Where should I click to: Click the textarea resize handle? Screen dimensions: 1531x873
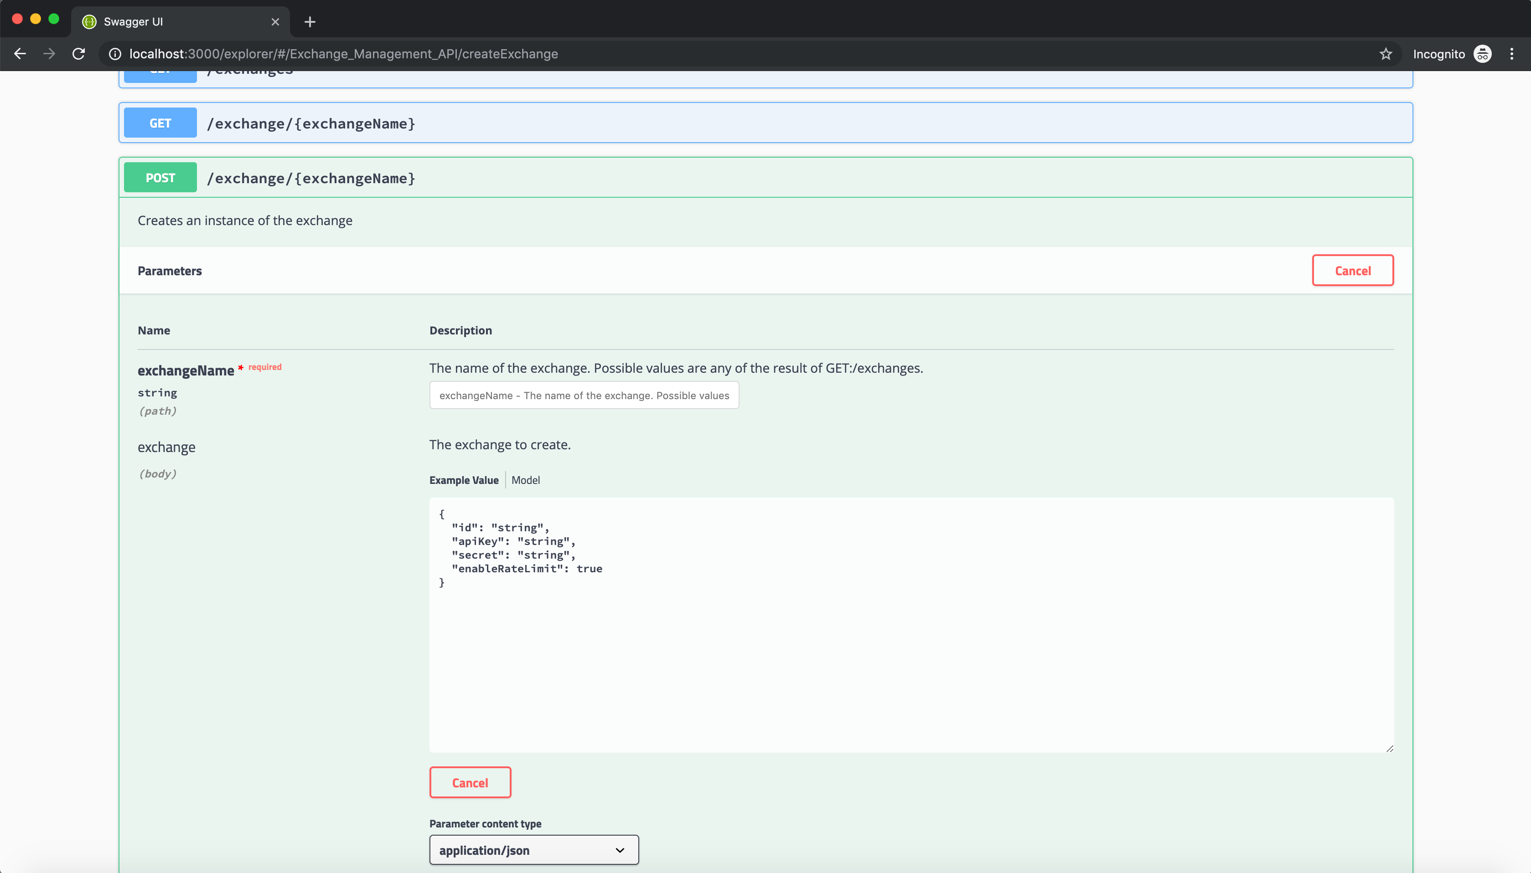[1389, 748]
